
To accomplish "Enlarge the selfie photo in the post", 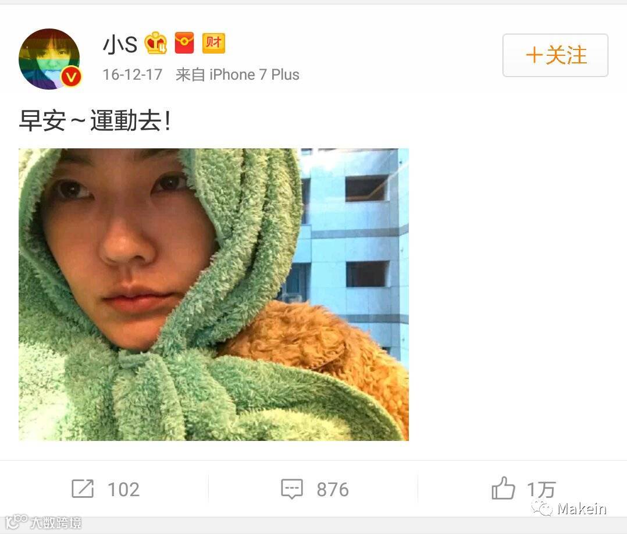I will pyautogui.click(x=213, y=294).
